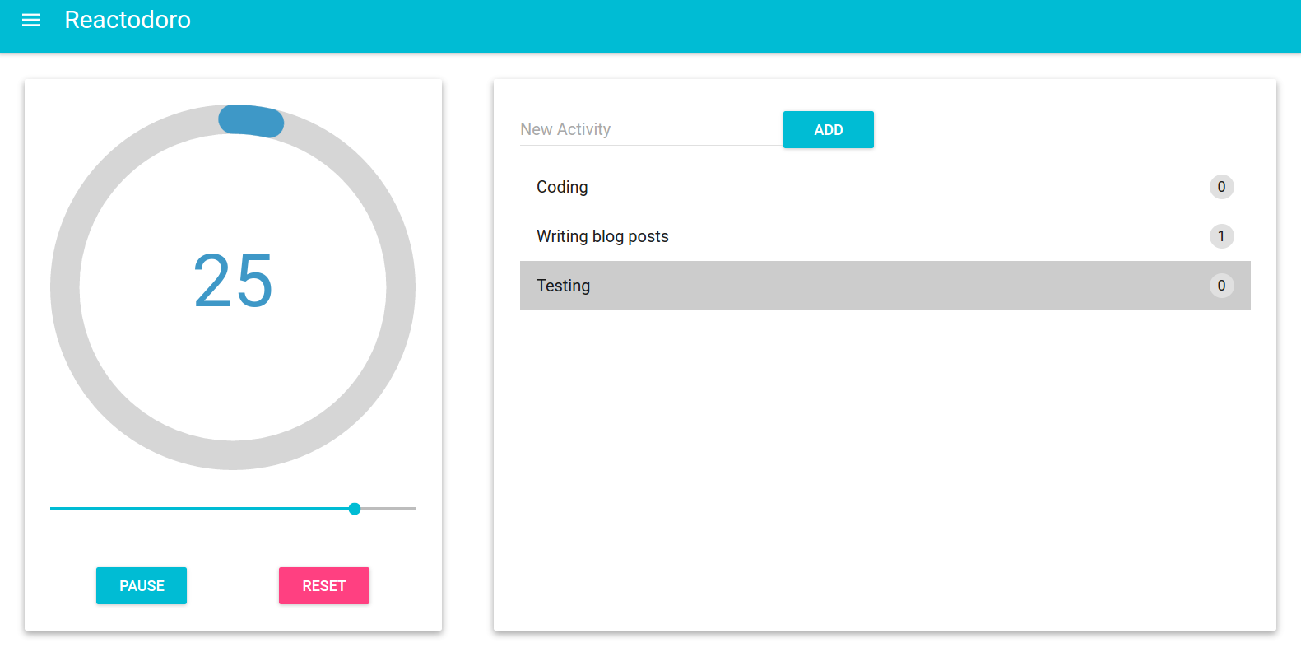Screen dimensions: 1301x652
Task: Reset the pomodoro timer
Action: click(x=324, y=585)
